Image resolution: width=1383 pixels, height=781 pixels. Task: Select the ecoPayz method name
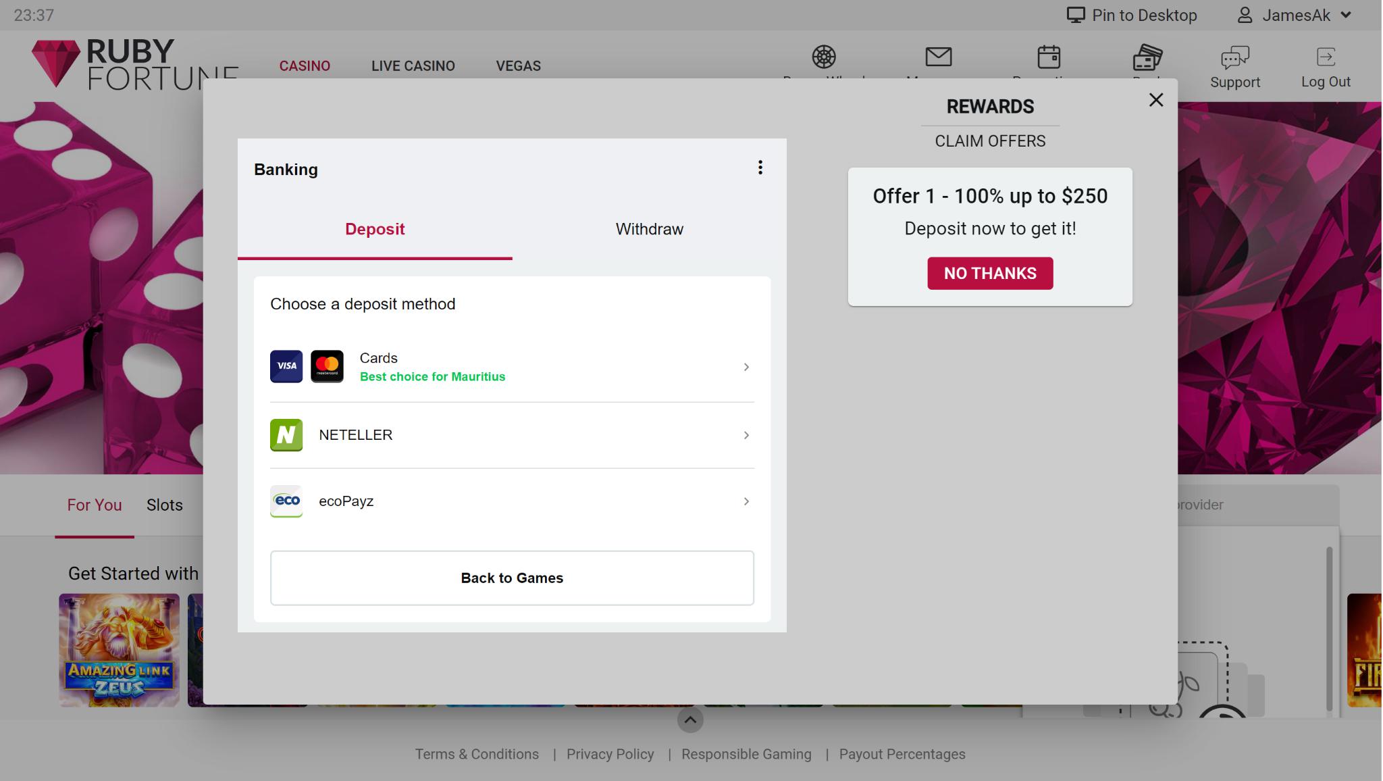346,501
